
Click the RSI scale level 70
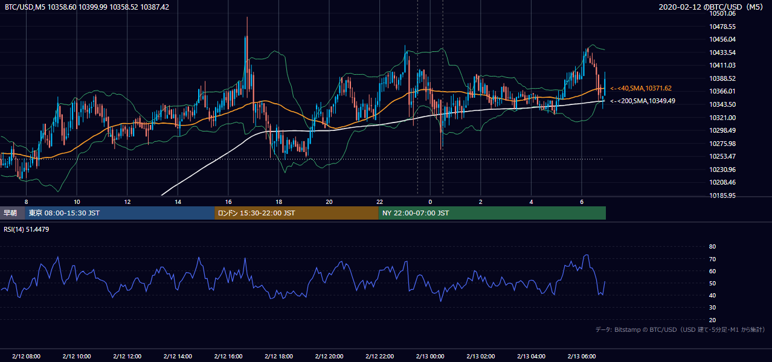pos(712,259)
